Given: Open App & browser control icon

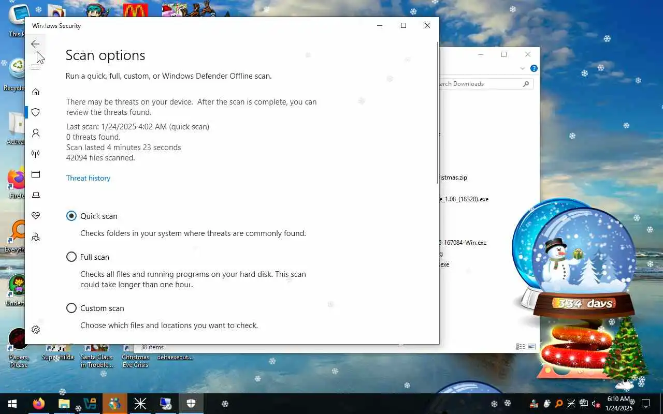Looking at the screenshot, I should [x=36, y=174].
